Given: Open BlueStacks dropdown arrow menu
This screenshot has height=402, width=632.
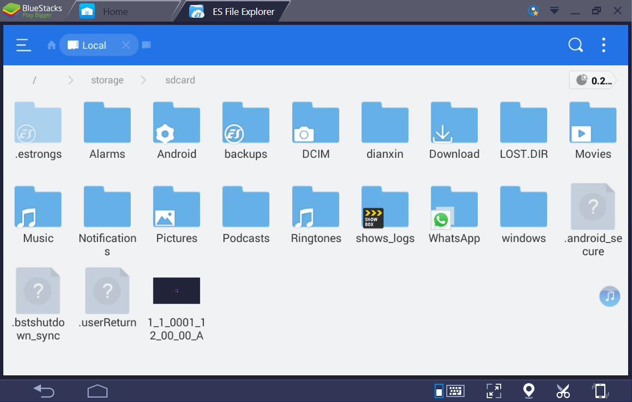Looking at the screenshot, I should coord(554,11).
